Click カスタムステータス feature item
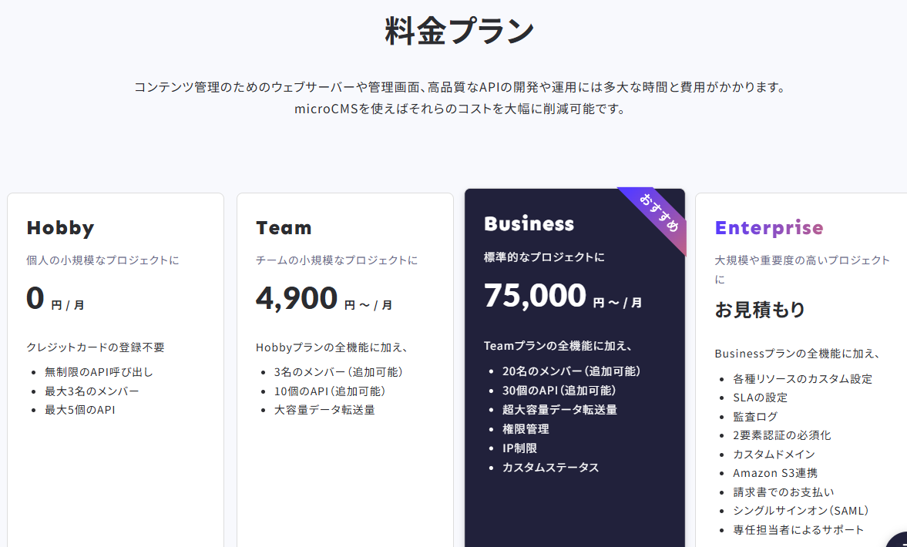The width and height of the screenshot is (907, 547). click(550, 468)
